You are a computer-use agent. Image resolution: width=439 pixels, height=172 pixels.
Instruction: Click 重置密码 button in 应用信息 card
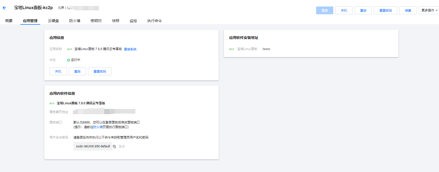click(x=100, y=71)
